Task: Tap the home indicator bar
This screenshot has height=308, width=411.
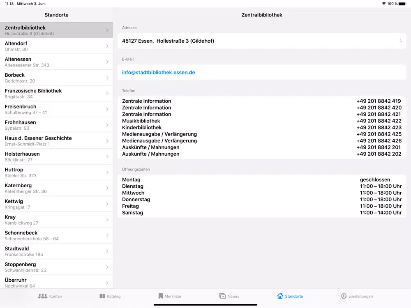Action: pyautogui.click(x=205, y=305)
